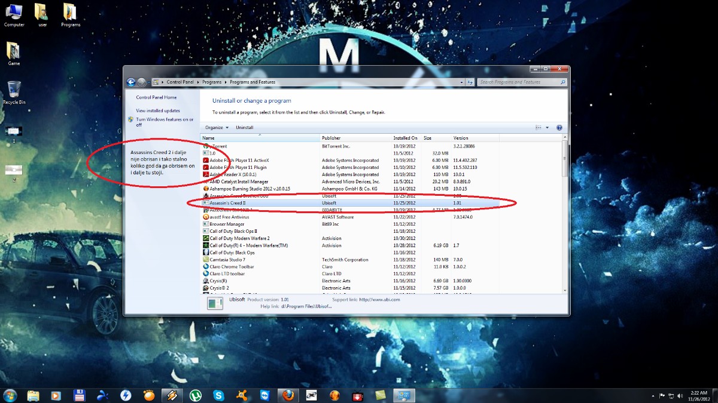Click the Programs breadcrumb

pyautogui.click(x=212, y=82)
